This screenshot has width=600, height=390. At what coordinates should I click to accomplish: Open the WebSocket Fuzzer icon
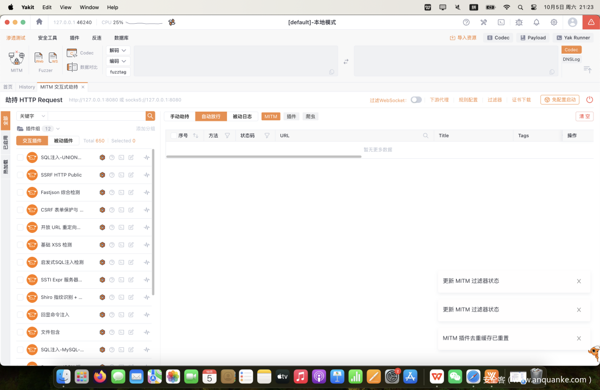tap(53, 58)
